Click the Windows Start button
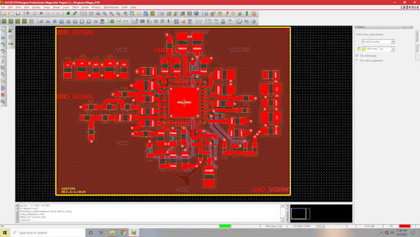Screen dimensions: 420x237 click(5, 233)
